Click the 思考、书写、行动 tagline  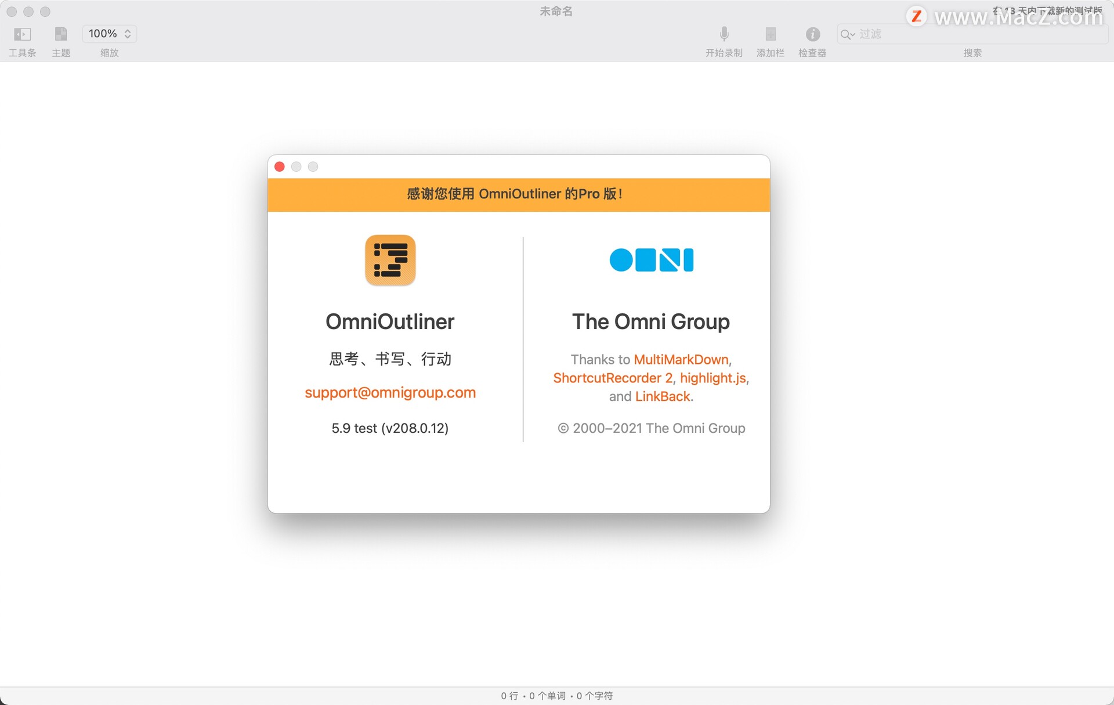pos(390,359)
